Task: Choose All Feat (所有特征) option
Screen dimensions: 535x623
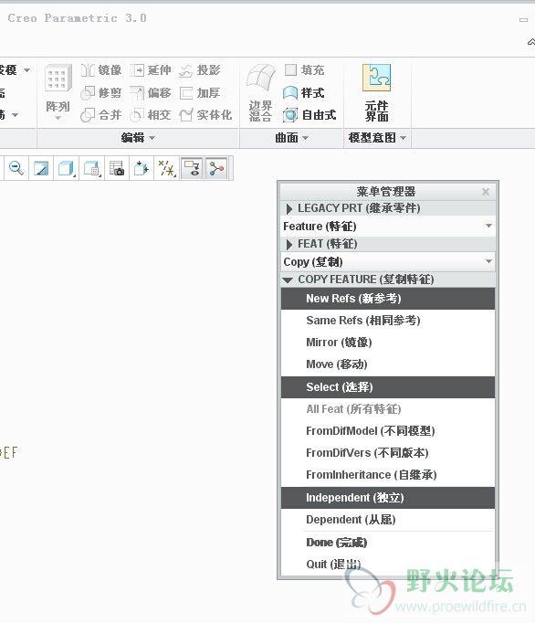Action: point(388,409)
